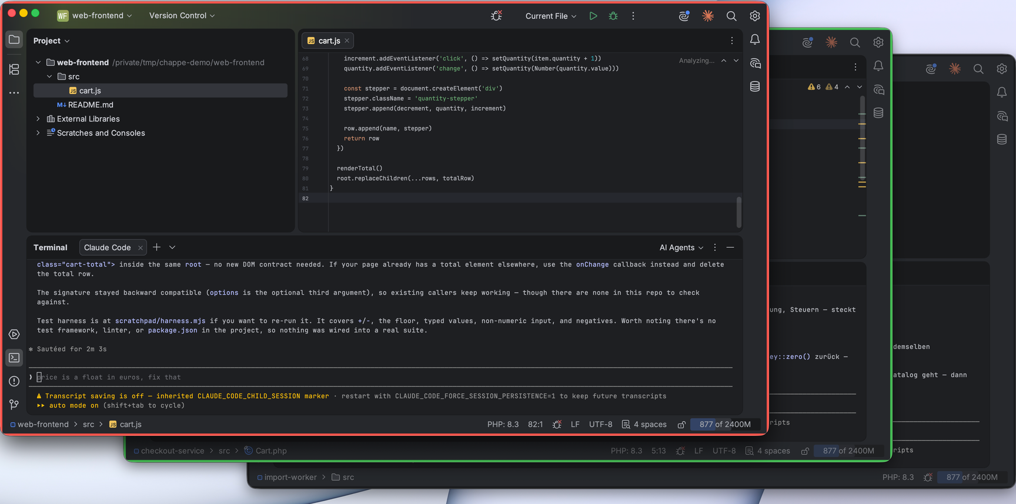This screenshot has width=1016, height=504.
Task: Open the AI assistant swirl icon in toolbar
Action: click(684, 16)
